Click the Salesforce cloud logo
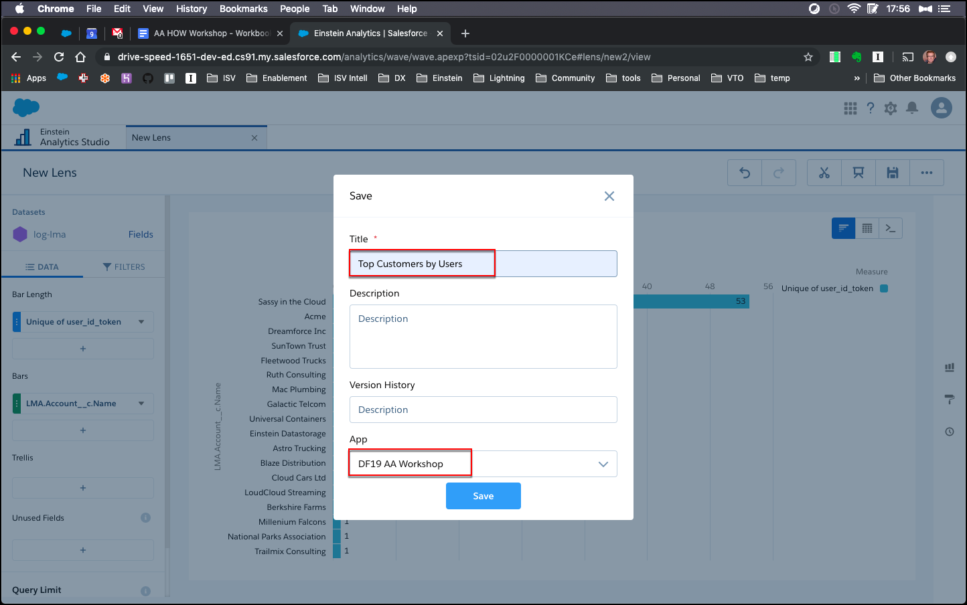The width and height of the screenshot is (967, 605). point(26,107)
